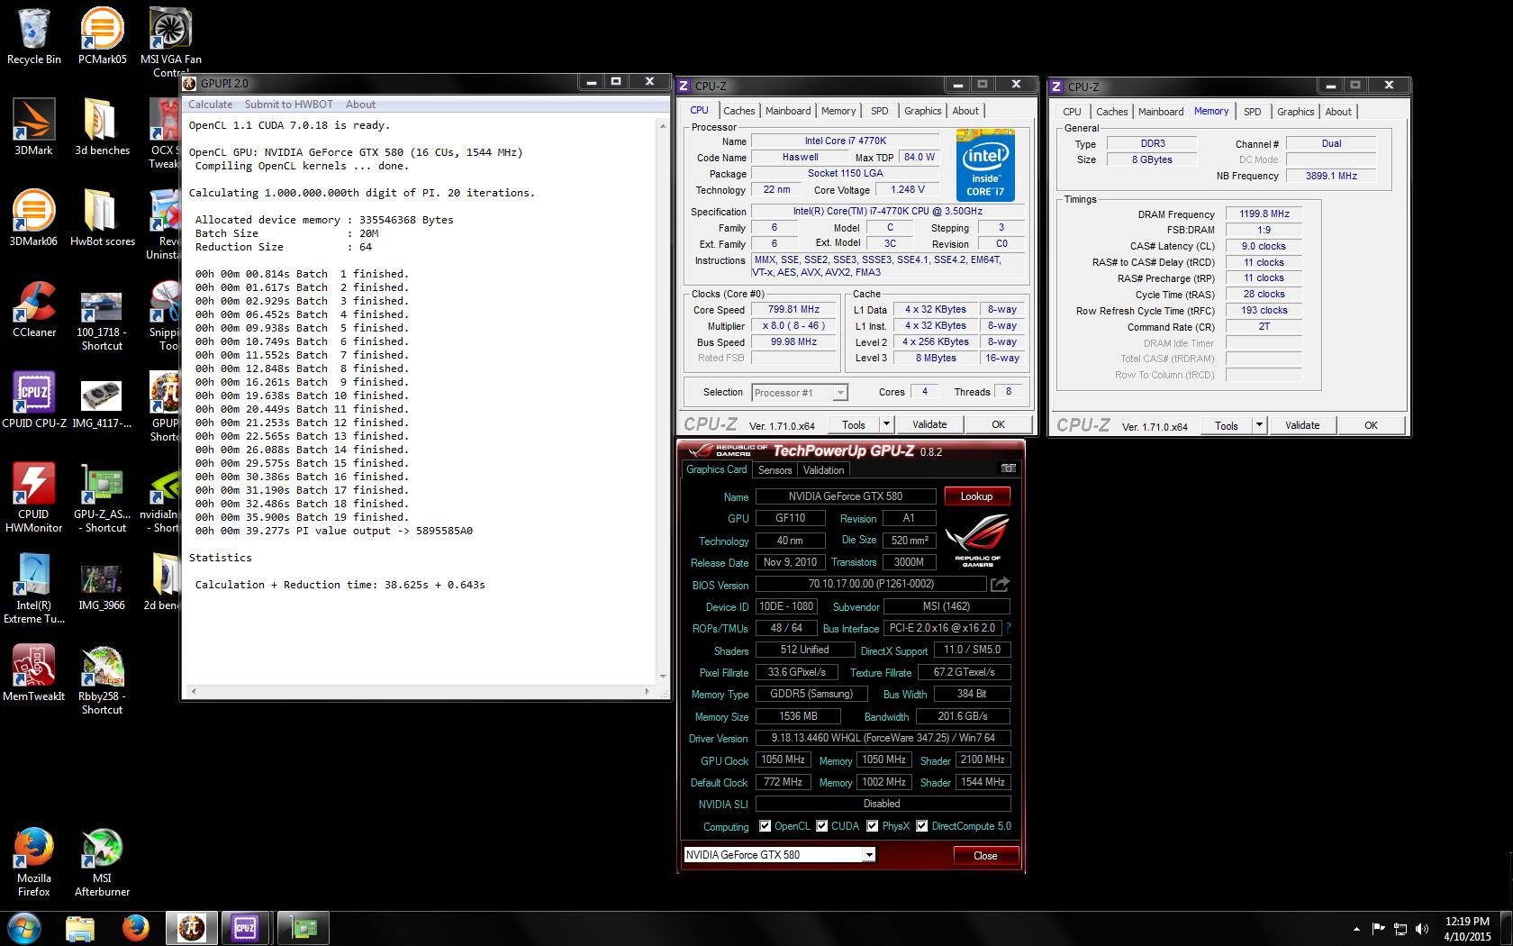Open 3DMark desktop shortcut

34,127
